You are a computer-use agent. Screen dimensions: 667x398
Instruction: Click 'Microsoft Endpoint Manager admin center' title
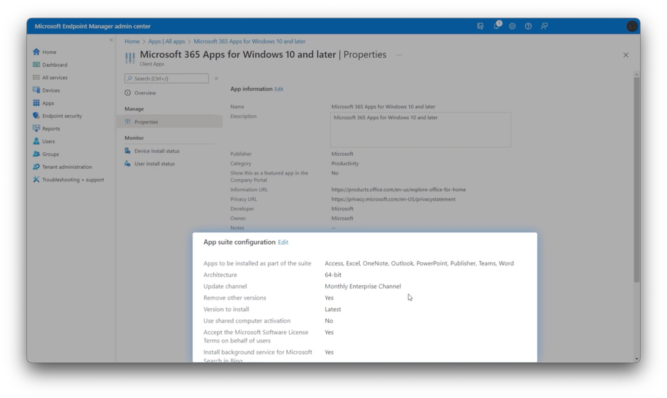coord(92,26)
